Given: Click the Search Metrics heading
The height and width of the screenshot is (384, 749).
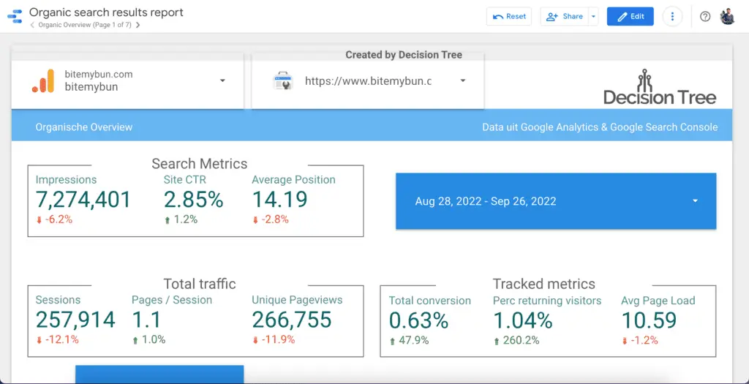Looking at the screenshot, I should [x=199, y=164].
